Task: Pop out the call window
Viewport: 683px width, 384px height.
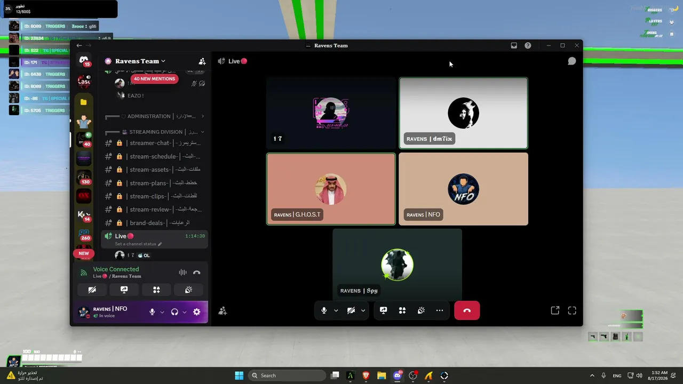Action: coord(555,310)
